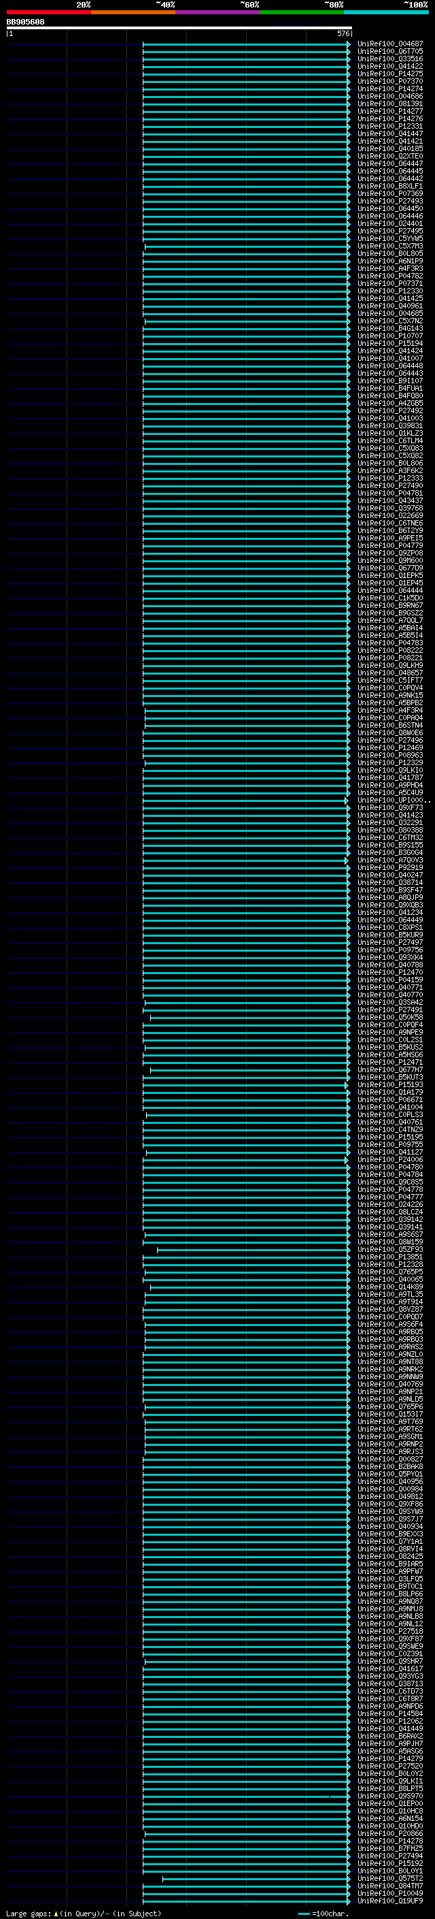Screen dimensions: 435x1919
Task: Open hit UniRef100_P14275
Action: click(x=390, y=74)
